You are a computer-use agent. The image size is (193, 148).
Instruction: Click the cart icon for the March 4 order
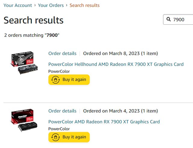coord(55,137)
